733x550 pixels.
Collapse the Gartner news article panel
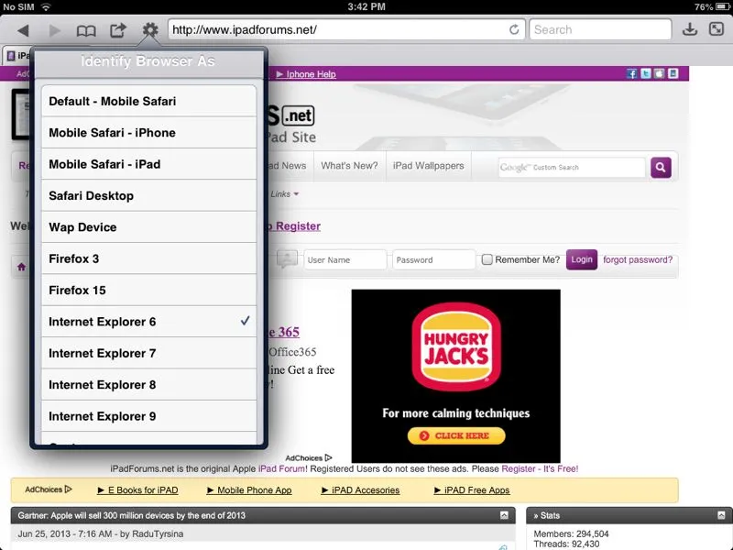click(x=504, y=516)
